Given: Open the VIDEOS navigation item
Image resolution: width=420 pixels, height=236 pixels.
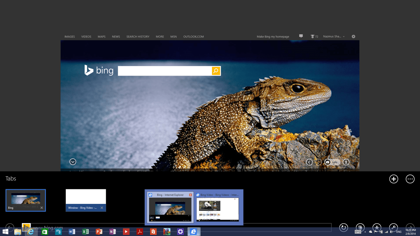Looking at the screenshot, I should click(86, 37).
